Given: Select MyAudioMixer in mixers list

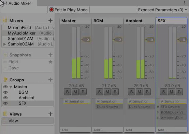Looking at the screenshot, I should (28, 33).
